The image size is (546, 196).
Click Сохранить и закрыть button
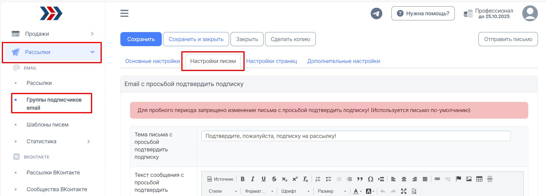196,39
